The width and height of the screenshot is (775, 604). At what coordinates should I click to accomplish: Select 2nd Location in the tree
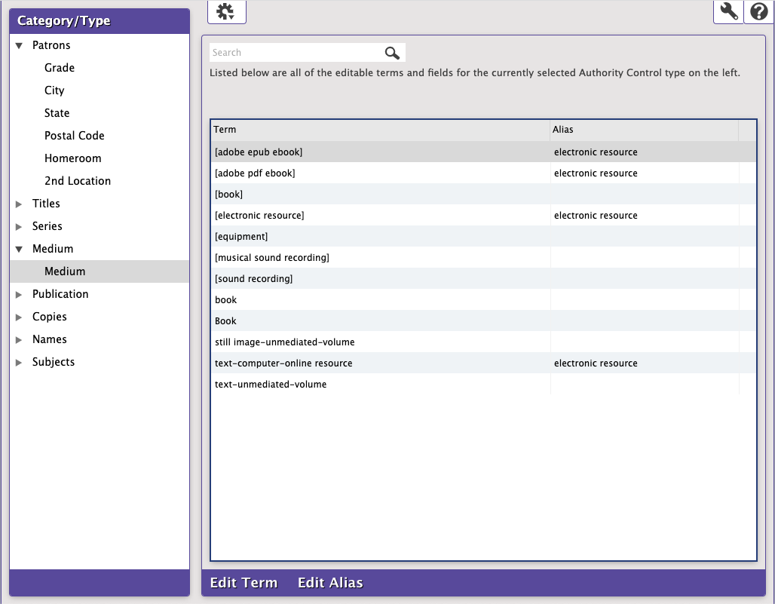78,181
